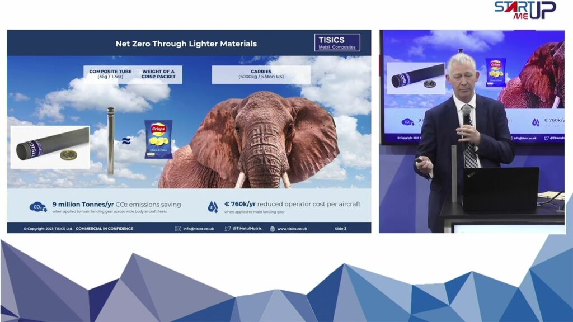Open the info@tisics.co.uk email link
Screen dimensions: 573x322
(x=199, y=229)
